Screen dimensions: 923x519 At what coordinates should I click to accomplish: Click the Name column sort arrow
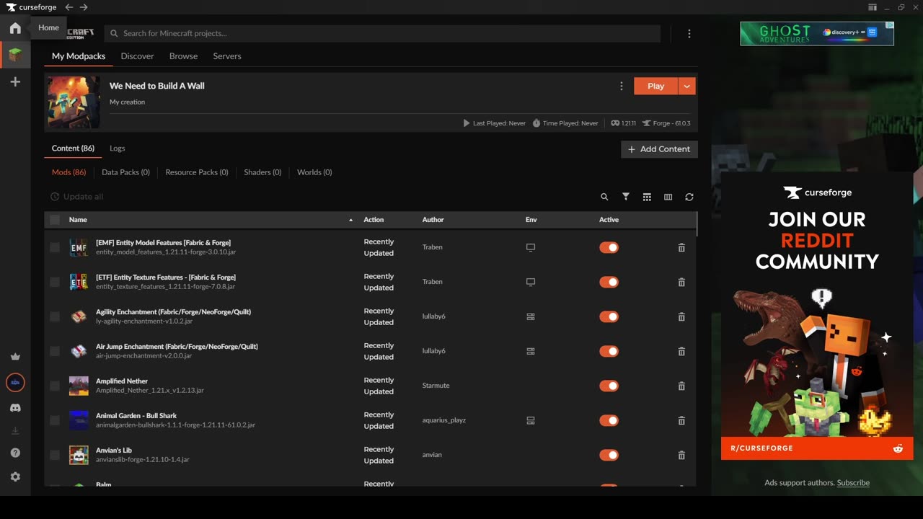351,220
